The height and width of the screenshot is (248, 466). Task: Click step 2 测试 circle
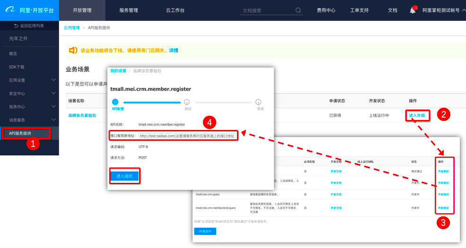tap(187, 102)
